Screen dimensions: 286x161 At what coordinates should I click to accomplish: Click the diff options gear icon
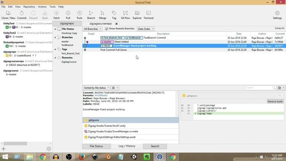279,88
